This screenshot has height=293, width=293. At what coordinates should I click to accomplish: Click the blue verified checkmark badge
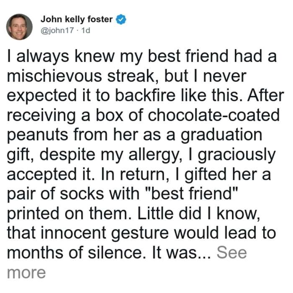tap(121, 19)
